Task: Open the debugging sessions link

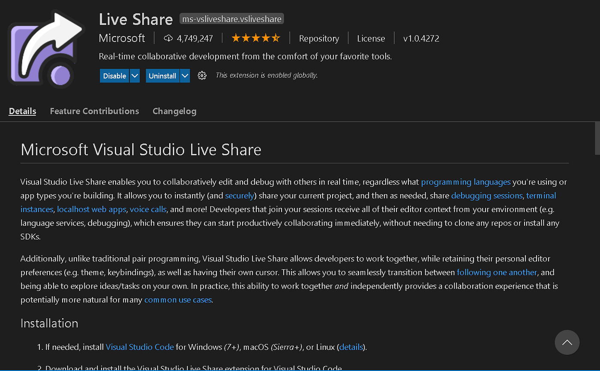Action: tap(487, 196)
